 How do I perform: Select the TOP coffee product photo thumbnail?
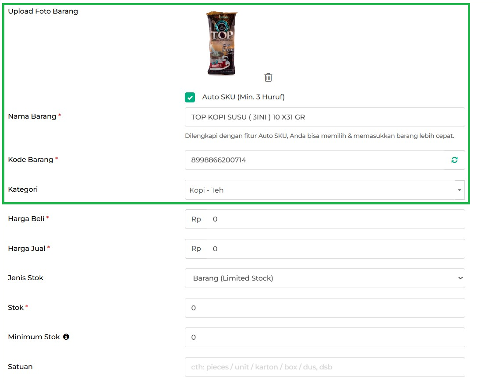[222, 43]
